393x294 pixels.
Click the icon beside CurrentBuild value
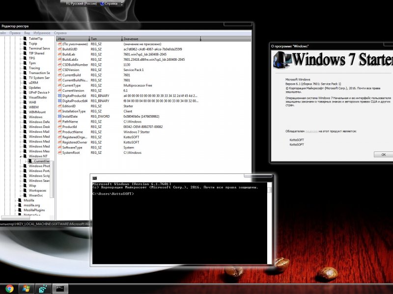(59, 75)
